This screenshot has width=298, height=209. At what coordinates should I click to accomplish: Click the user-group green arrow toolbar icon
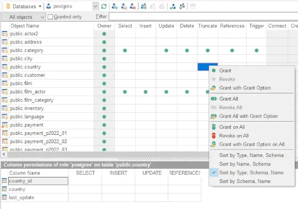tap(182, 7)
